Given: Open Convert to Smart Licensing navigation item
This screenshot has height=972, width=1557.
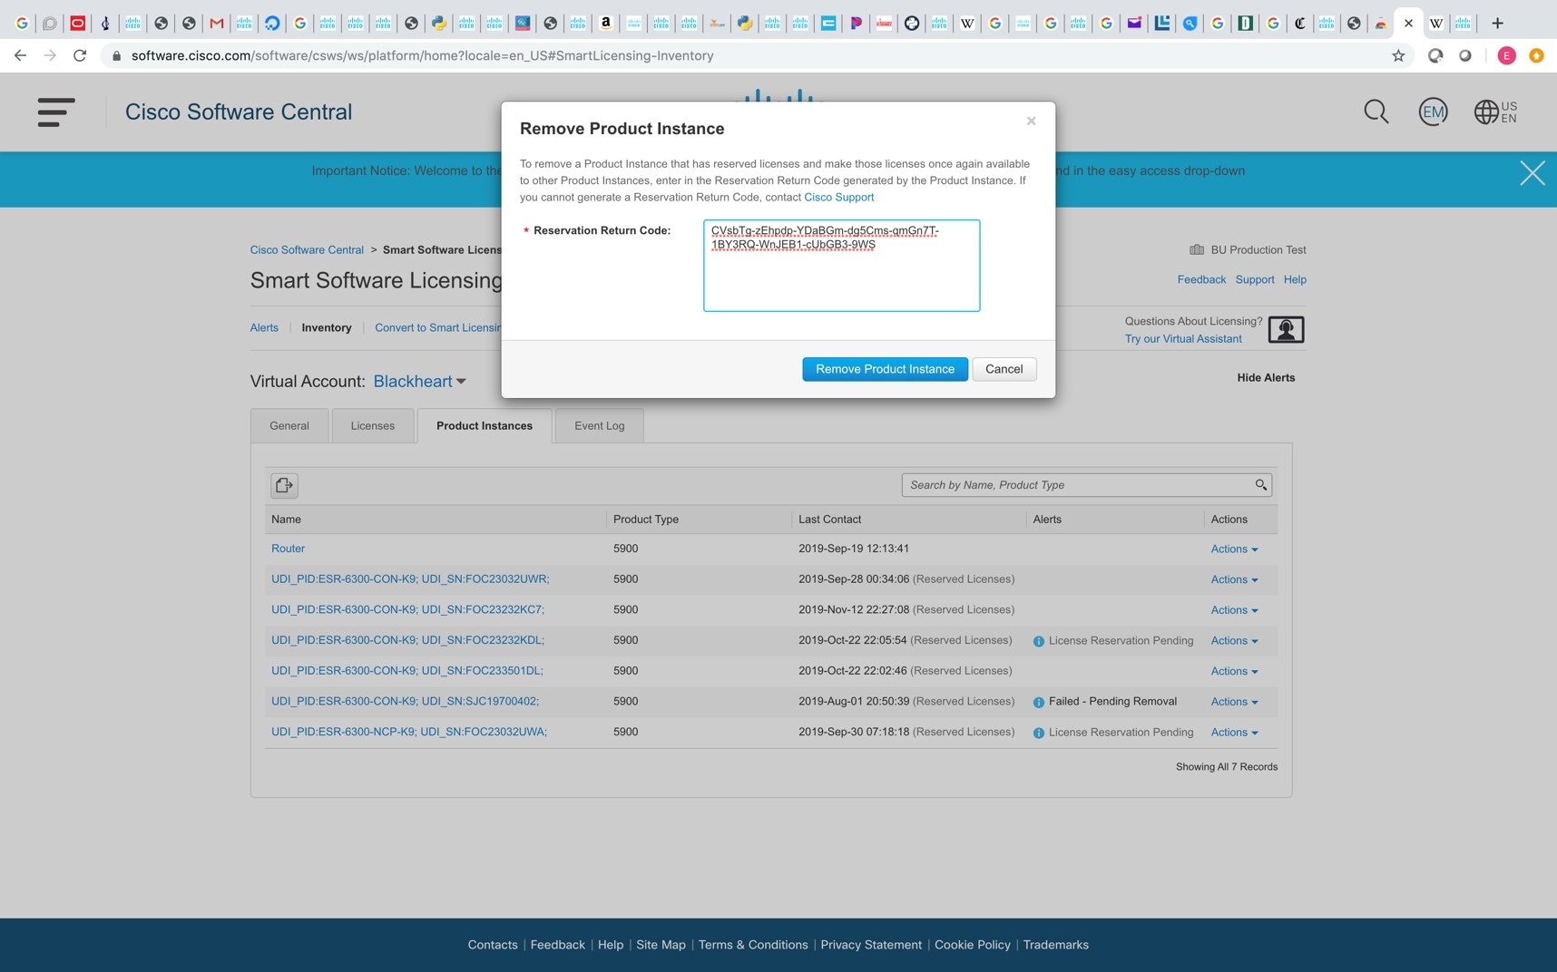Looking at the screenshot, I should (437, 328).
